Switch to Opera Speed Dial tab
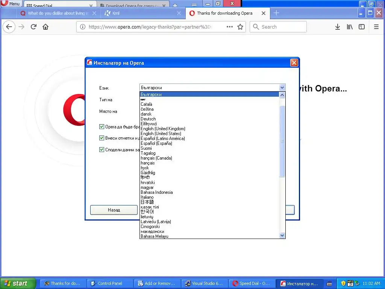 pyautogui.click(x=59, y=5)
